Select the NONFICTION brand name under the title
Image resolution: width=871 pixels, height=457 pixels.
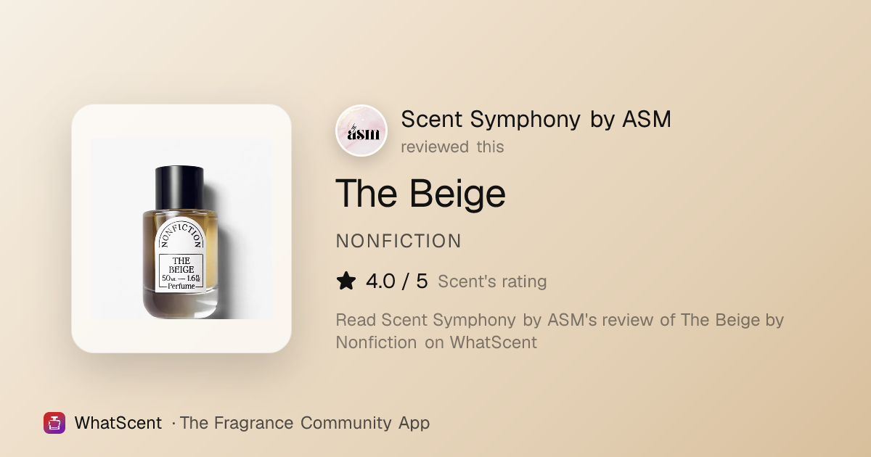[398, 241]
